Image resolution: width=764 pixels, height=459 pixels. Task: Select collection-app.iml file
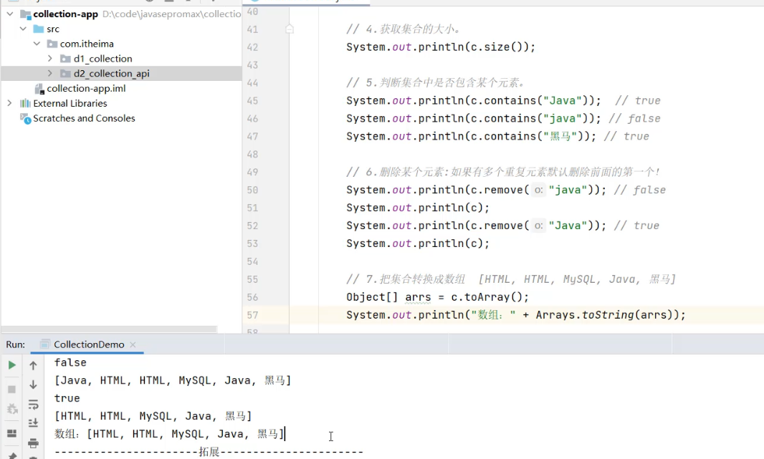pyautogui.click(x=86, y=89)
